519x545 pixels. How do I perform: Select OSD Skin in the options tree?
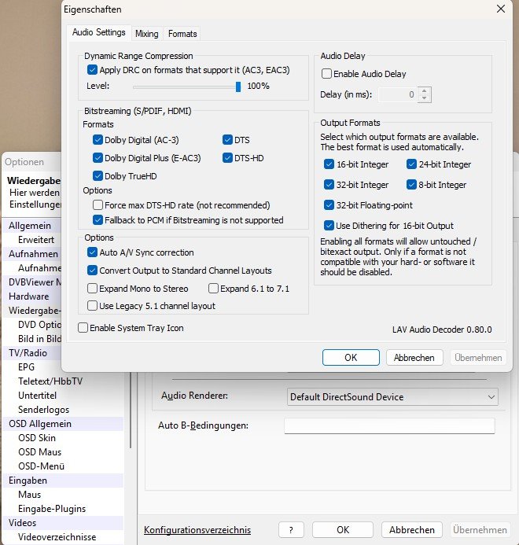(38, 438)
